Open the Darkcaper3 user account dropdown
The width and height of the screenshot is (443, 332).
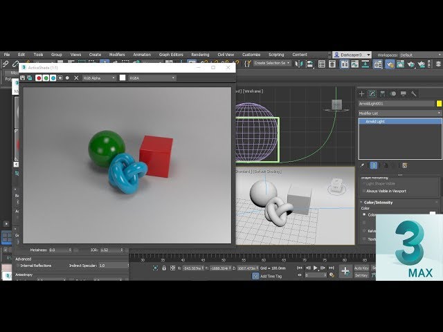[352, 55]
